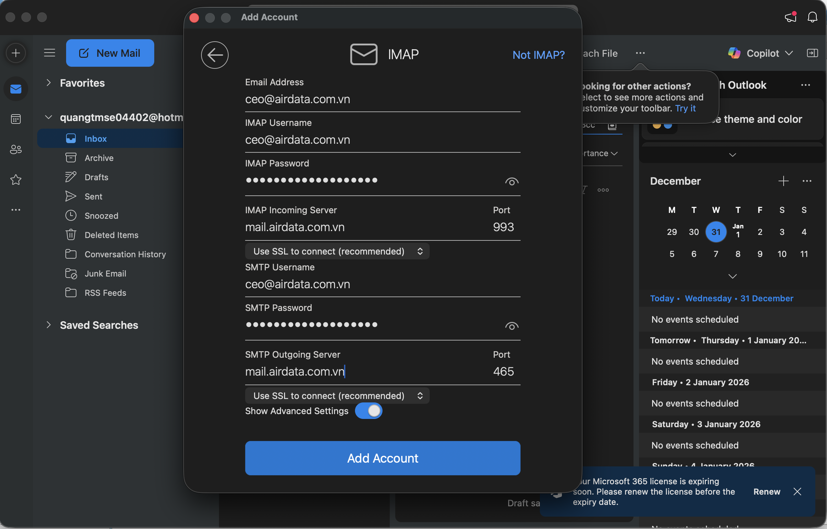The image size is (827, 529).
Task: Expand the Saved Searches section
Action: coord(49,325)
